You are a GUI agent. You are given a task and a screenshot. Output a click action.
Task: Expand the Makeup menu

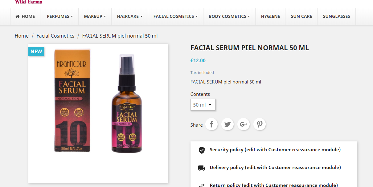click(95, 16)
